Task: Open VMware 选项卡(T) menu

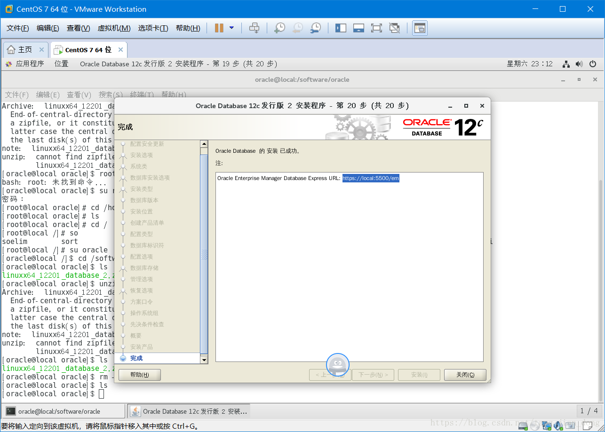Action: pos(153,28)
